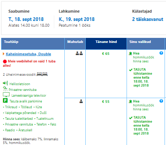Click the private bathroom shower icon
Screen dimensions: 166x145
point(5,89)
